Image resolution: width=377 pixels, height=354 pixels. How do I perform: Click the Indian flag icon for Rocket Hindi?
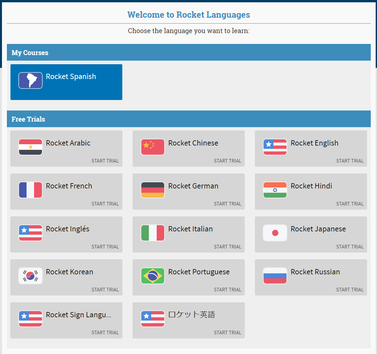coord(275,190)
